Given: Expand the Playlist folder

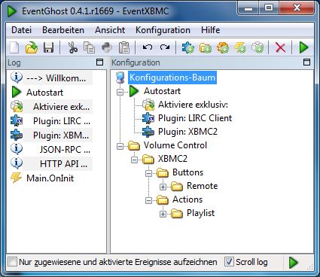Looking at the screenshot, I should point(163,214).
